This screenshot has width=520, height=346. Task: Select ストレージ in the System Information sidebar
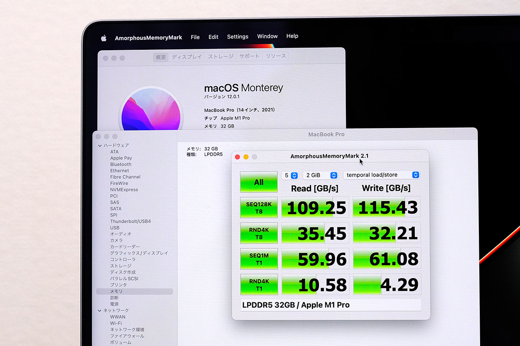pos(120,266)
